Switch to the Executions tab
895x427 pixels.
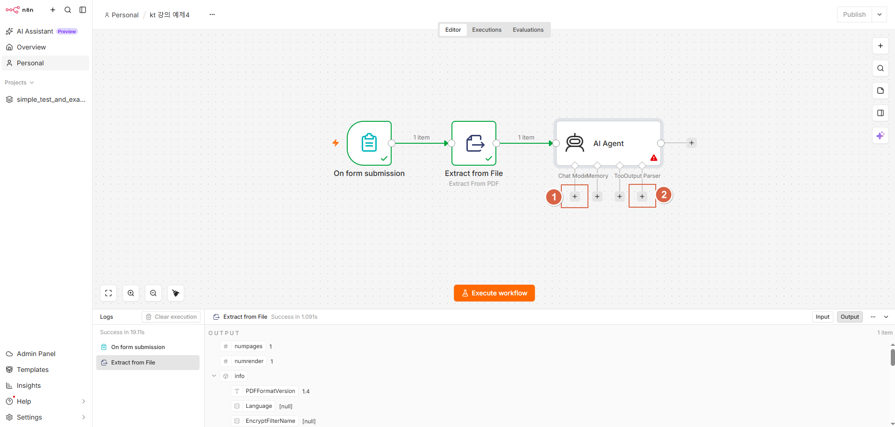tap(487, 30)
